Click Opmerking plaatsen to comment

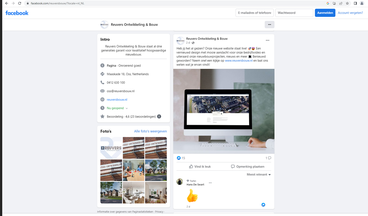pyautogui.click(x=247, y=166)
